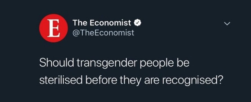Image resolution: width=251 pixels, height=102 pixels.
Task: Click the blue verified badge
Action: pos(137,23)
